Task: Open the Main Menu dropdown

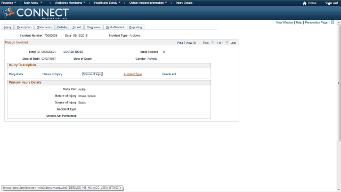Action: (33, 3)
